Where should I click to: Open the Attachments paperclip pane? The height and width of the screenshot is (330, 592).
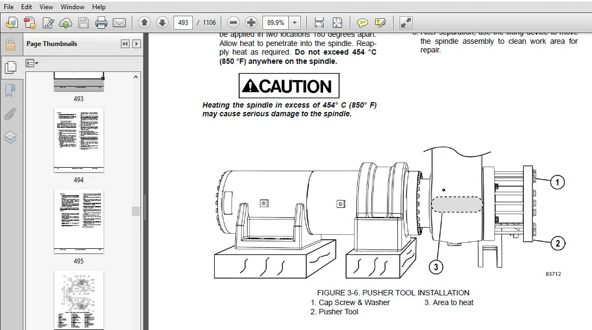[10, 114]
